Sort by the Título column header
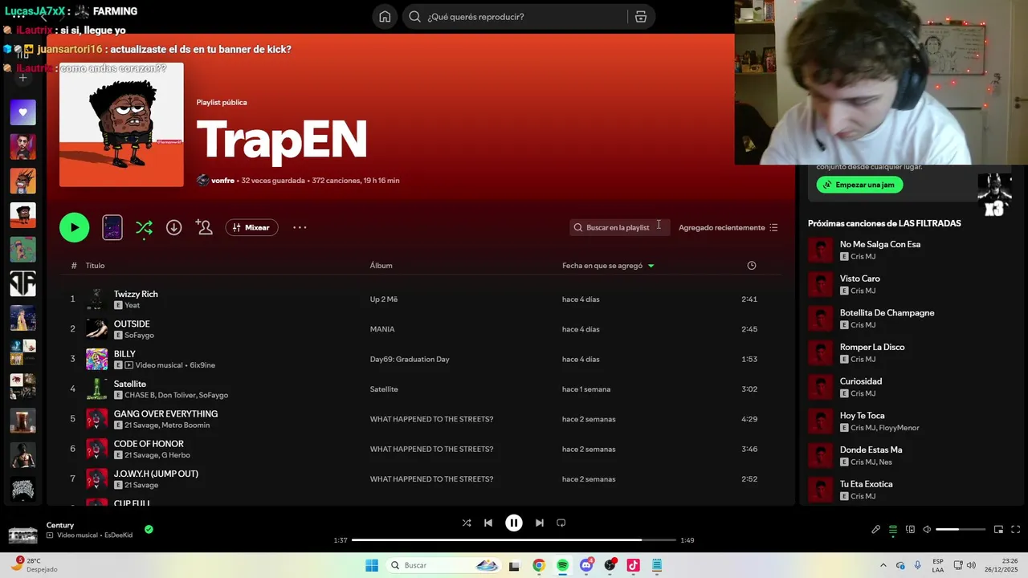Viewport: 1028px width, 578px height. point(95,266)
